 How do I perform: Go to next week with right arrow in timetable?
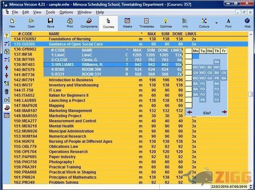coord(224,112)
